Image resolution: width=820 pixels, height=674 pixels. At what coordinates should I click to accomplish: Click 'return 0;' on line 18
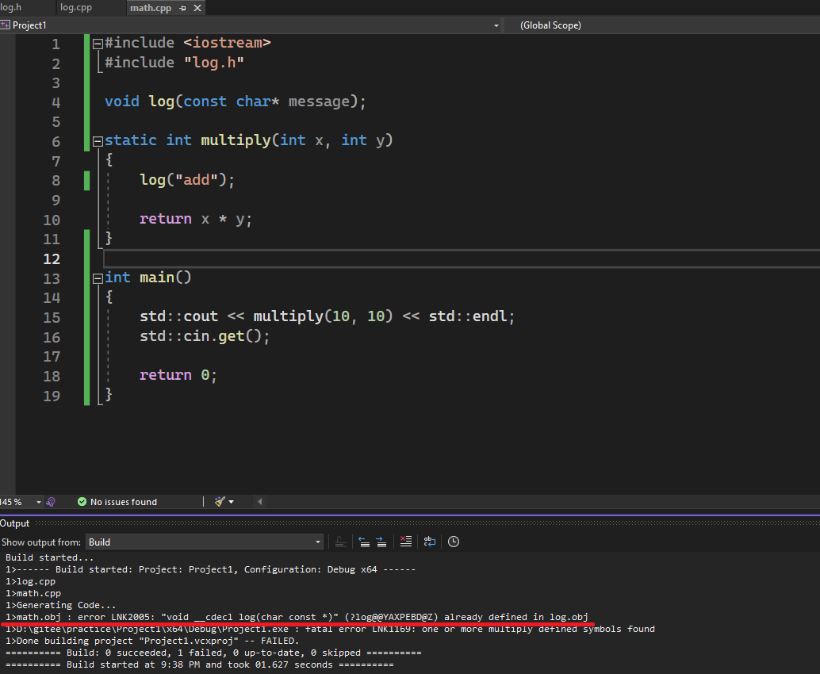[178, 375]
